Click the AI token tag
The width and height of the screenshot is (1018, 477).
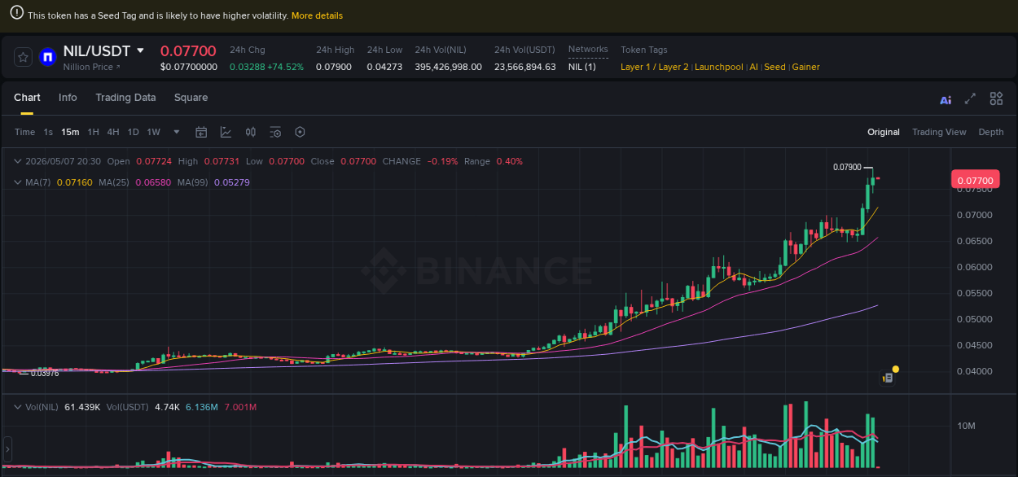(x=754, y=67)
